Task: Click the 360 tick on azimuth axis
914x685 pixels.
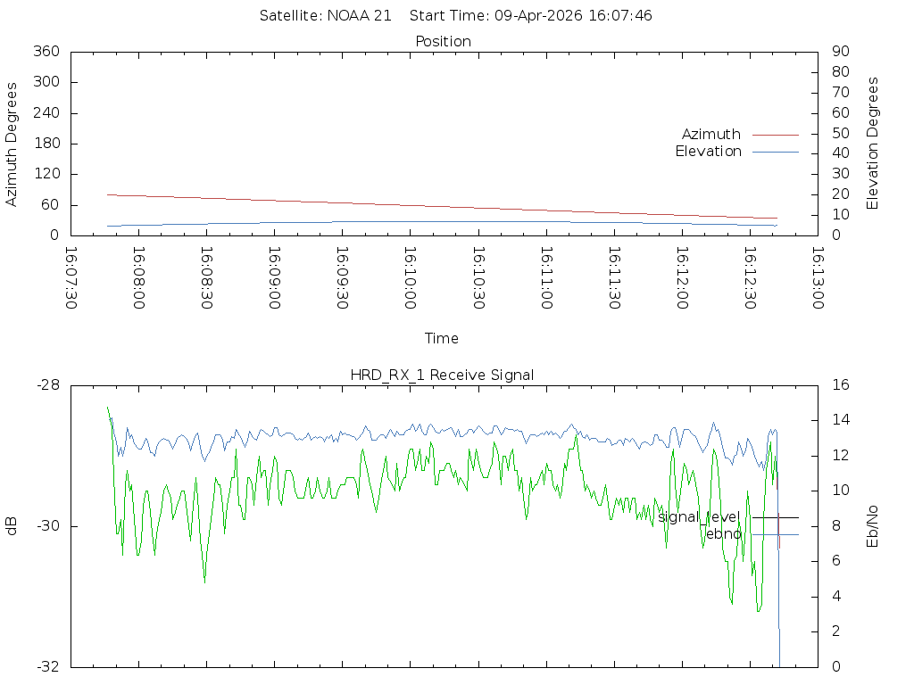Action: tap(46, 52)
